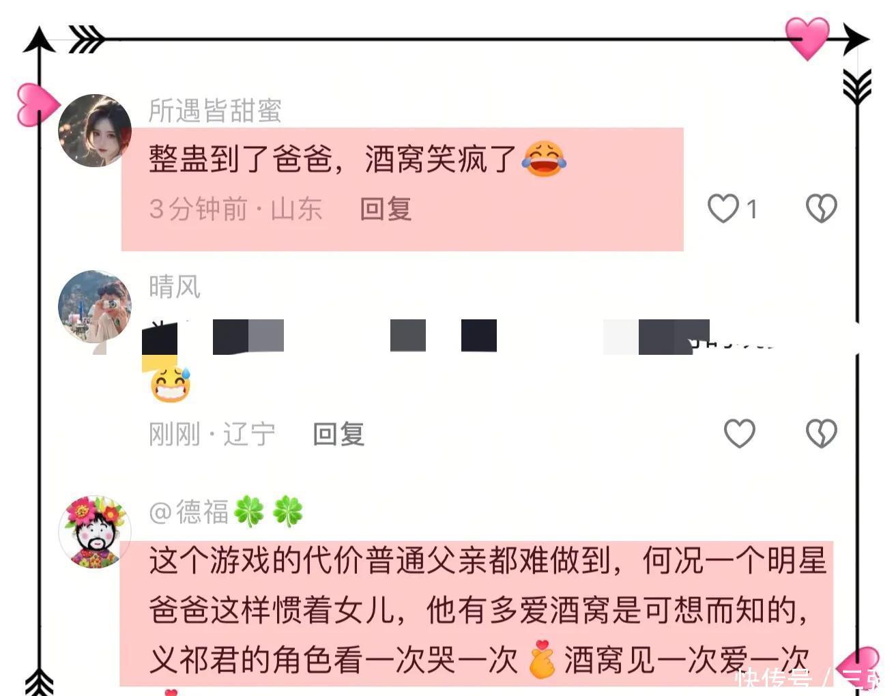Click the pink heart sticker at top right
The image size is (896, 696).
[x=807, y=38]
